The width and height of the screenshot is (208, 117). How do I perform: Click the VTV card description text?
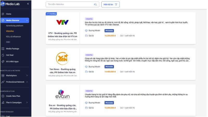pyautogui.click(x=136, y=24)
